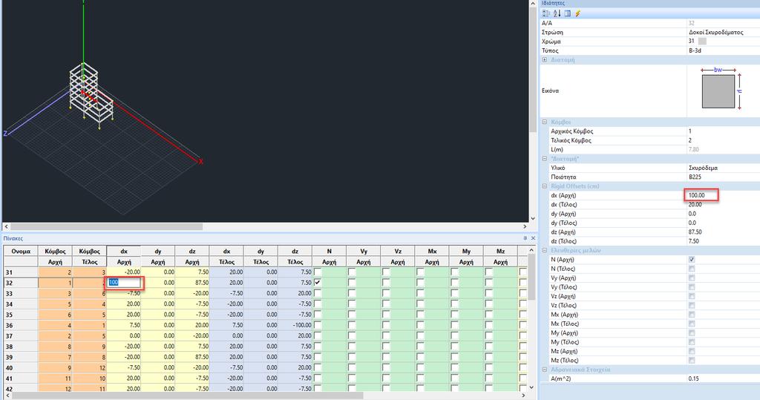Select the Ποιότητα value B225

[695, 177]
